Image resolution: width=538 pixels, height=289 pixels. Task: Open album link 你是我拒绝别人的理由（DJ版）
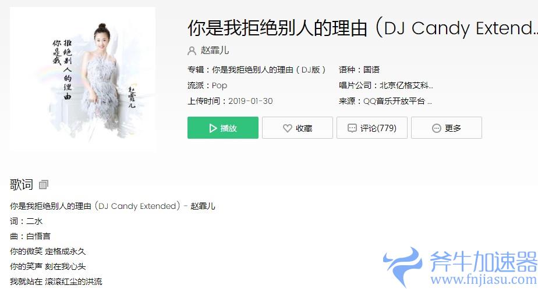(268, 70)
